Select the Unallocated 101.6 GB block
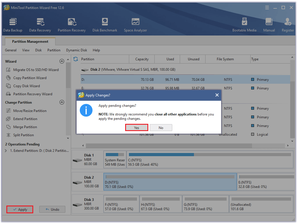 [261, 204]
